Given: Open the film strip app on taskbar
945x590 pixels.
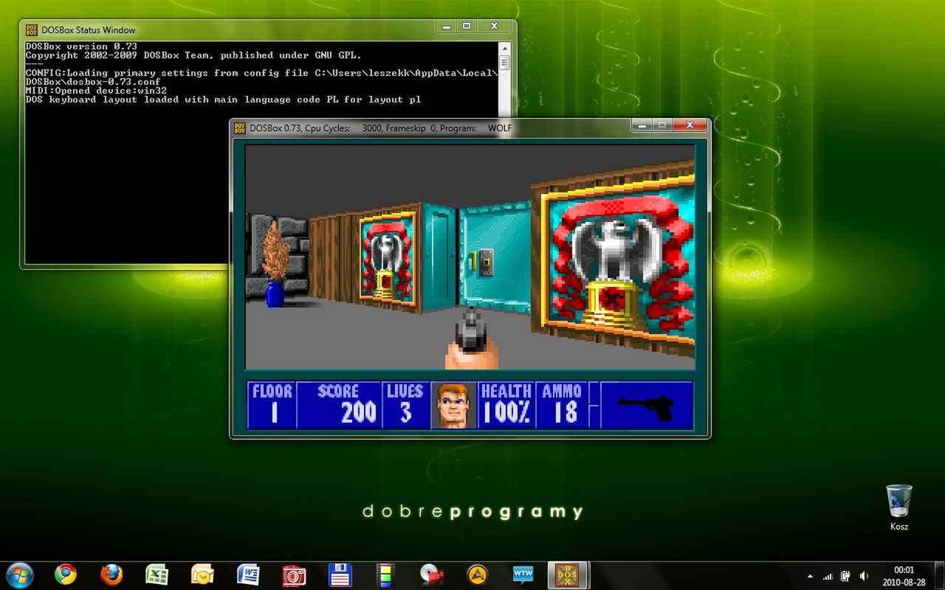Looking at the screenshot, I should (385, 575).
